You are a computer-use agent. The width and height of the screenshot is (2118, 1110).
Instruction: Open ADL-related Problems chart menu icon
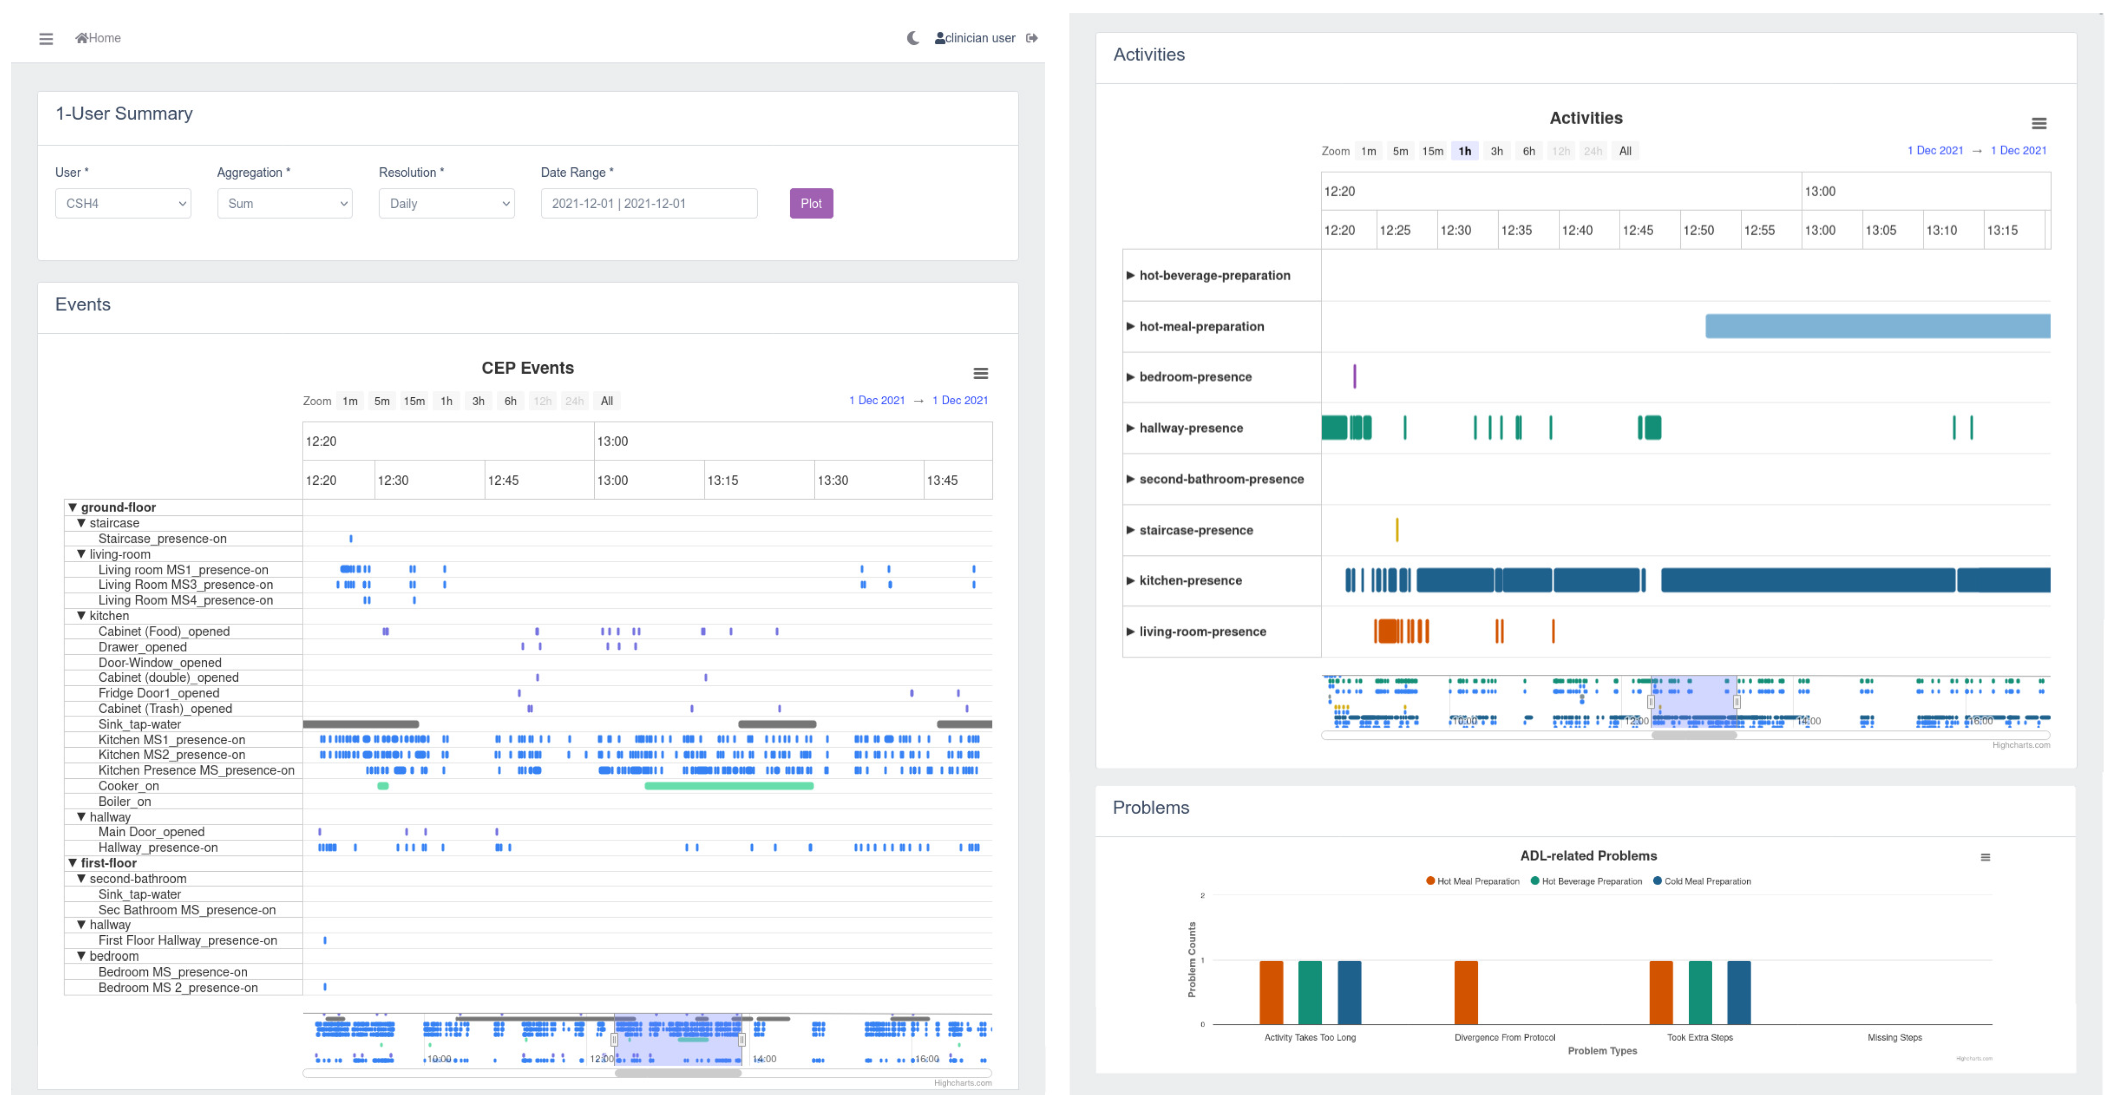click(x=1985, y=857)
